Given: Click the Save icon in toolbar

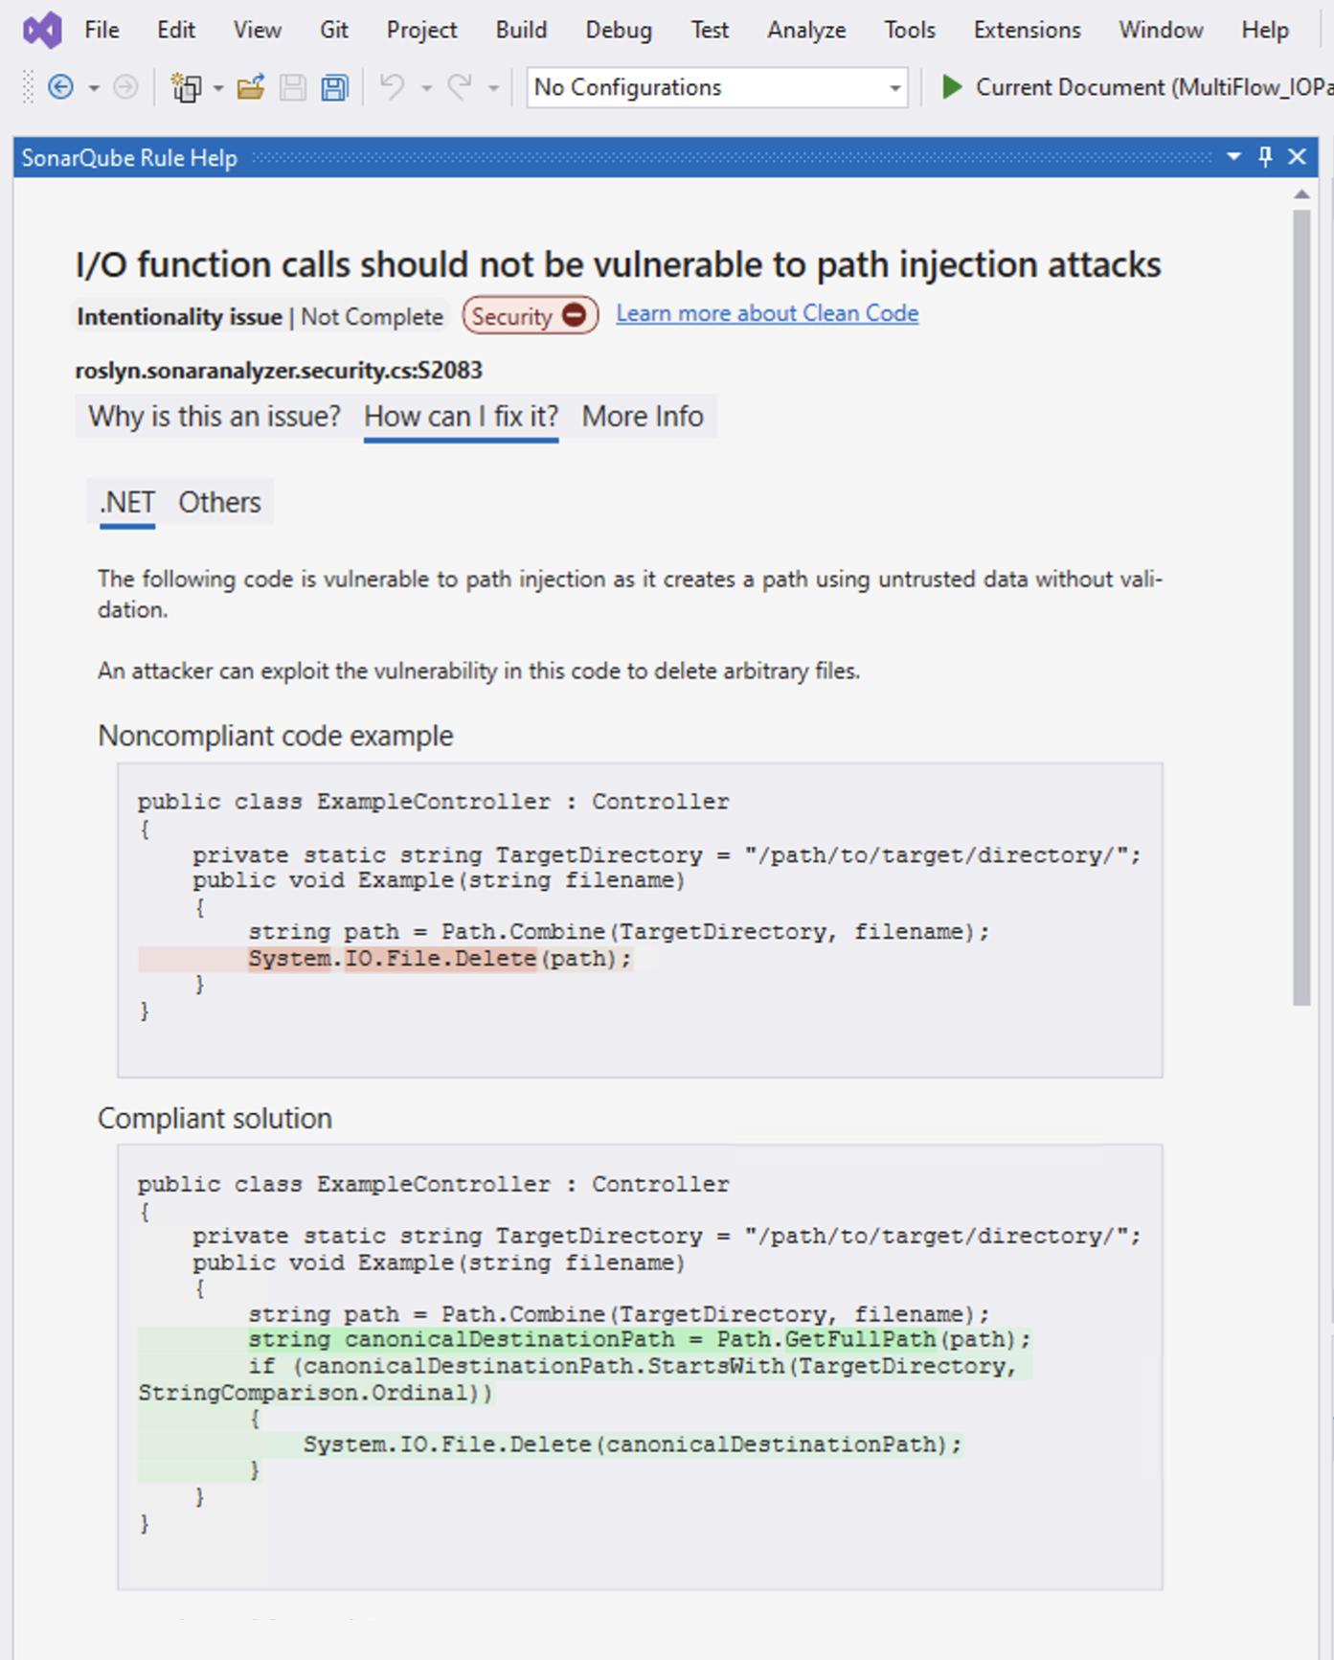Looking at the screenshot, I should tap(293, 88).
